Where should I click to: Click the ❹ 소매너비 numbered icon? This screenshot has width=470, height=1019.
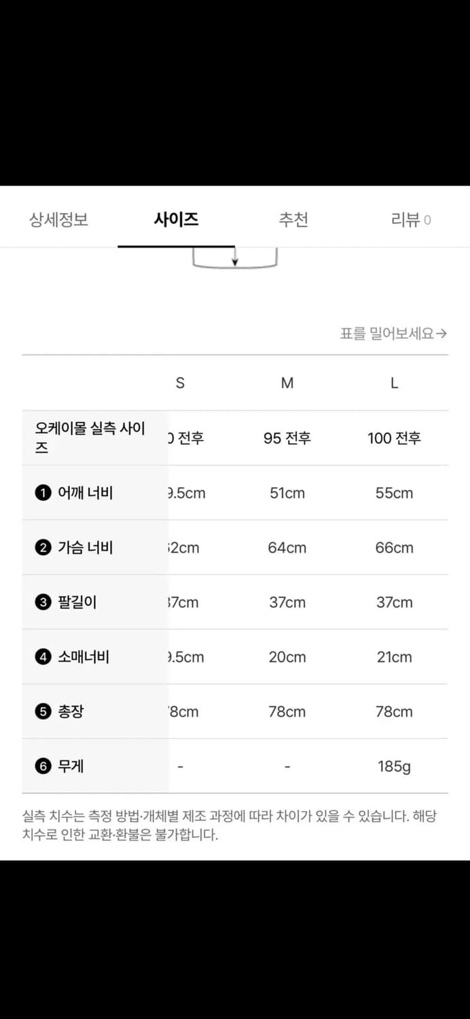[x=43, y=657]
